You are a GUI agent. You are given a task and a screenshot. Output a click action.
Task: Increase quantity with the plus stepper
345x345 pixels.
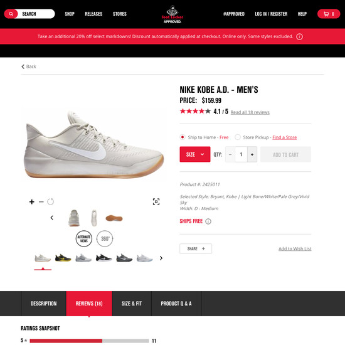252,154
